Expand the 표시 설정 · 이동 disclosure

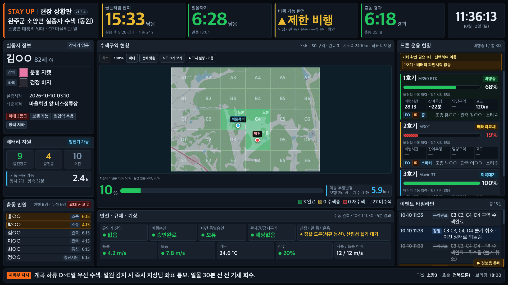(x=201, y=58)
